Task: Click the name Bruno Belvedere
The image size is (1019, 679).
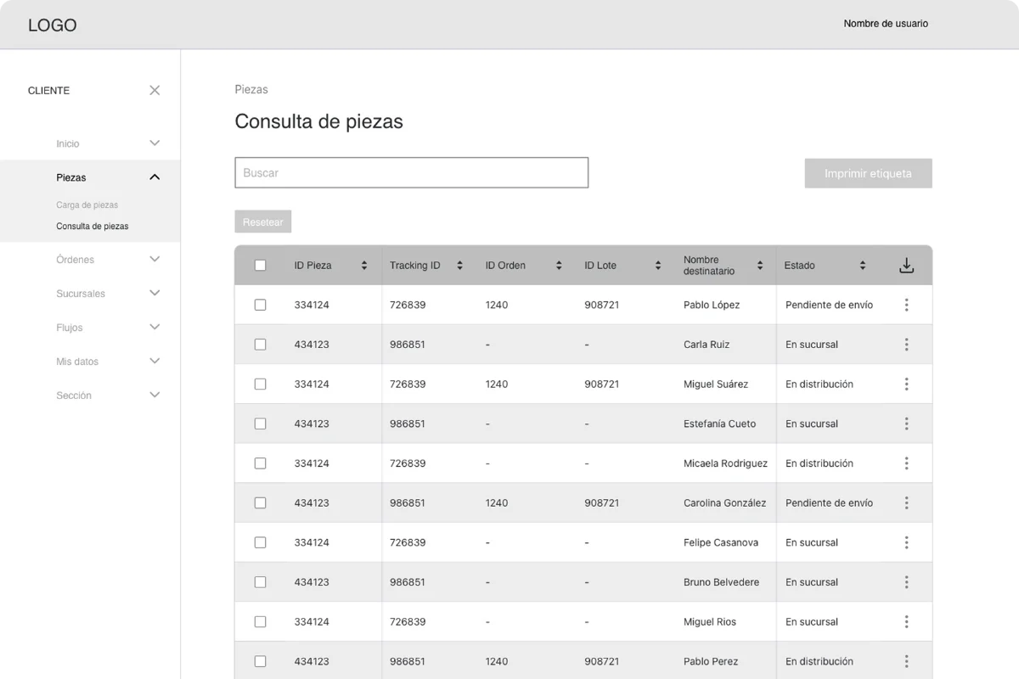Action: pos(722,582)
